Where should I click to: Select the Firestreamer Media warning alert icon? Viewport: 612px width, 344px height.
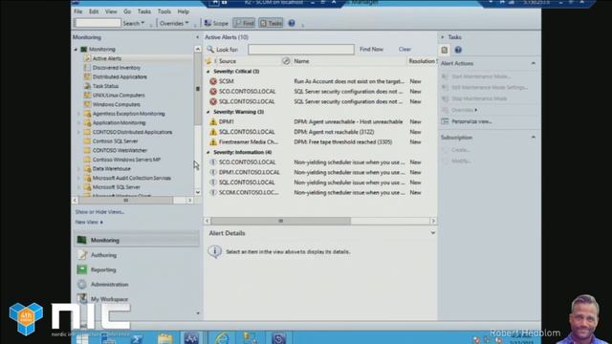[213, 142]
